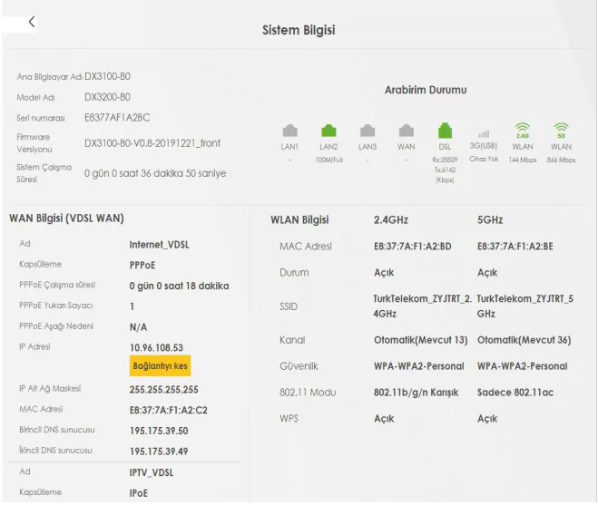This screenshot has height=505, width=598.
Task: Click the WLAN Bilgisi heading
Action: tap(300, 219)
